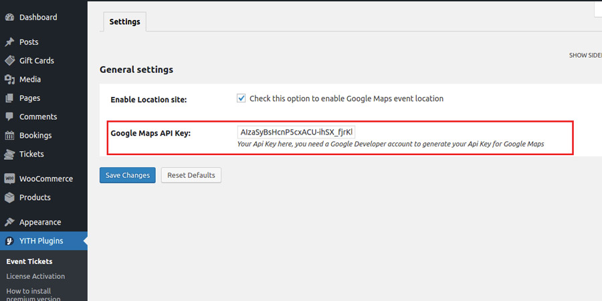Open Event Tickets submenu link

coord(29,262)
